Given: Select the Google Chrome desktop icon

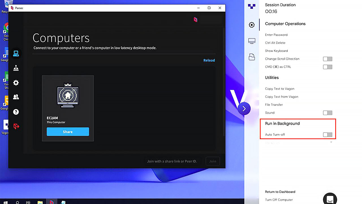Looking at the screenshot, I should click(x=6, y=31).
